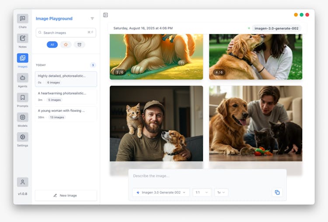The width and height of the screenshot is (328, 222).
Task: Click the copy icon in prompt box
Action: 277,192
